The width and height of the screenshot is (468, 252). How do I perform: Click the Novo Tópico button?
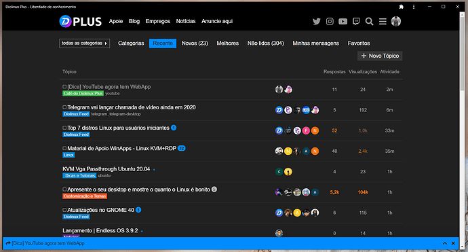pyautogui.click(x=380, y=56)
